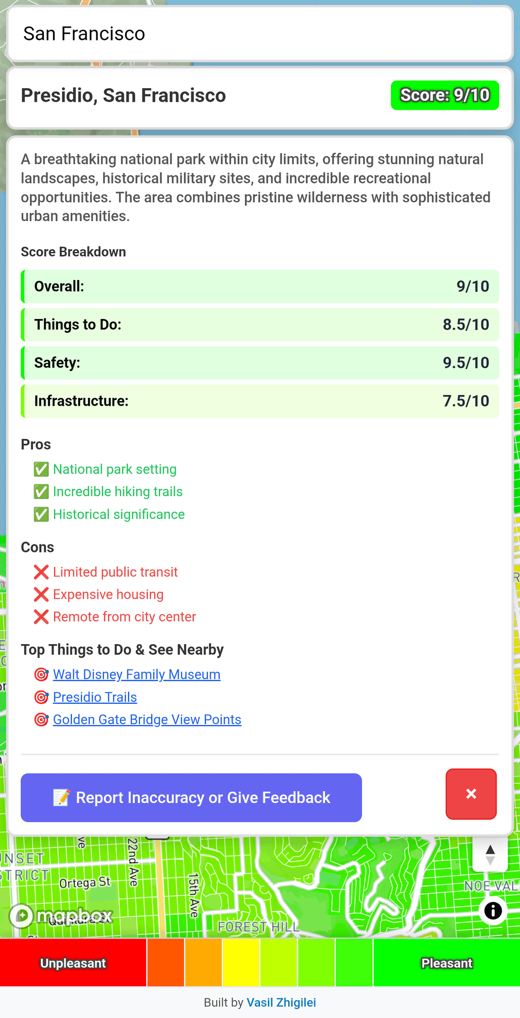Focus the San Francisco search field

click(x=260, y=34)
